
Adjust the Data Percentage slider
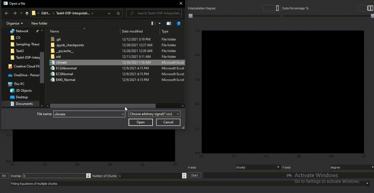point(372,16)
